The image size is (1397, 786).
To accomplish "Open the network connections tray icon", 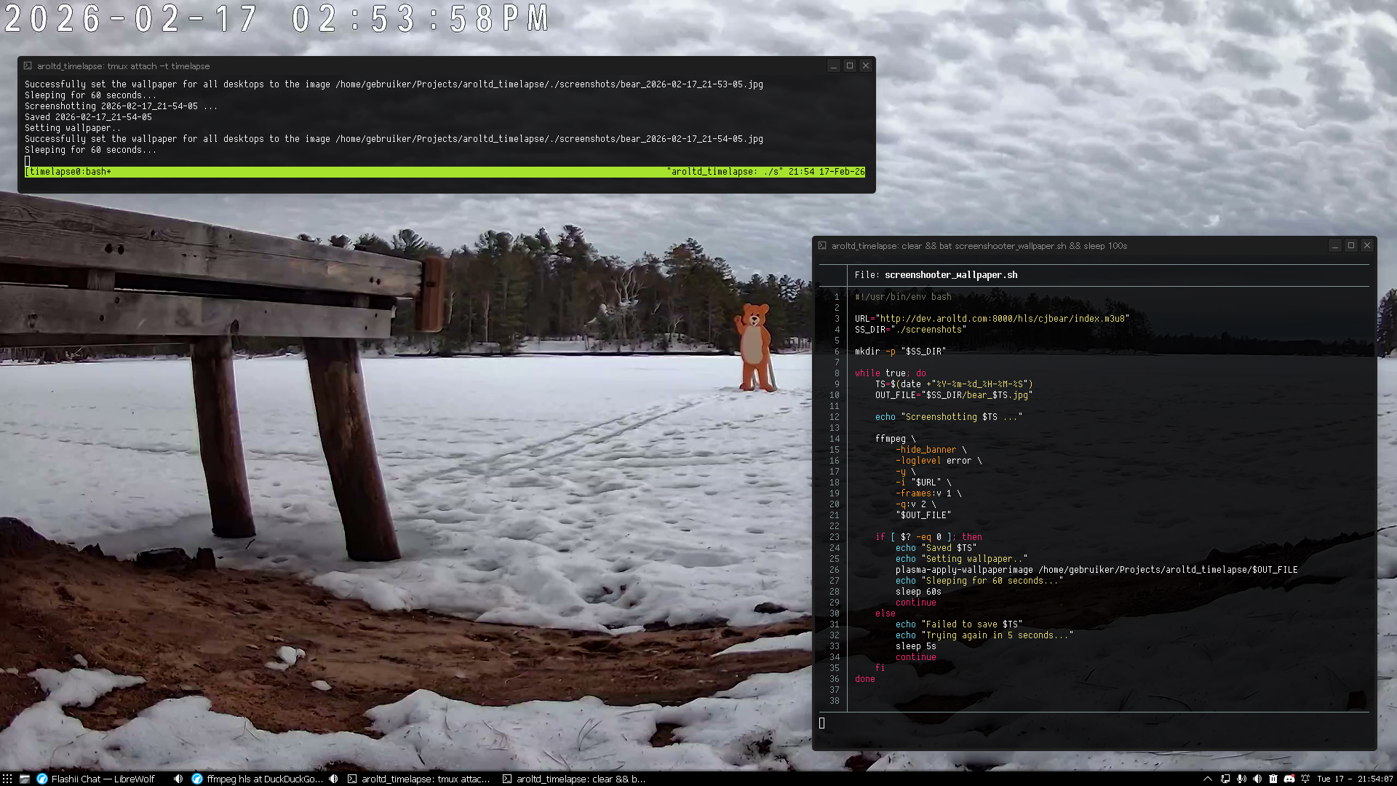I will pyautogui.click(x=1225, y=779).
